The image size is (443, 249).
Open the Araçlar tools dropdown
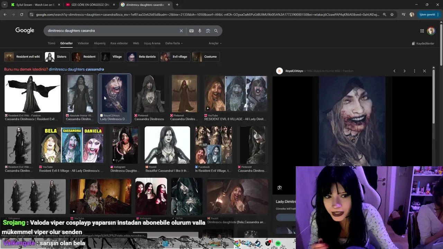point(215,43)
